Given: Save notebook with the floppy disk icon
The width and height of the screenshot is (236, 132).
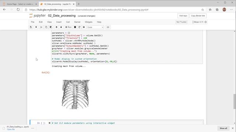Looking at the screenshot, I should pyautogui.click(x=31, y=27).
